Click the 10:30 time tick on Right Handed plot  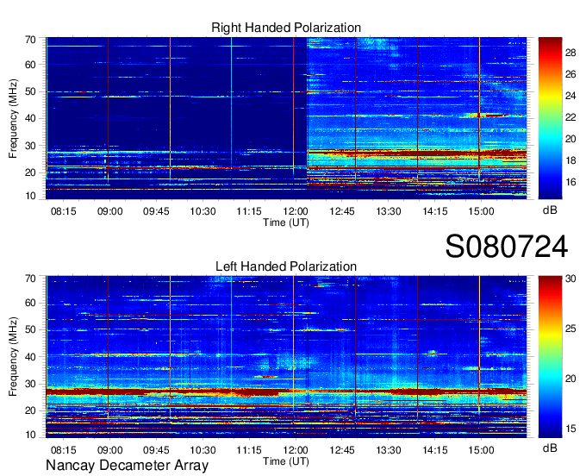point(203,211)
